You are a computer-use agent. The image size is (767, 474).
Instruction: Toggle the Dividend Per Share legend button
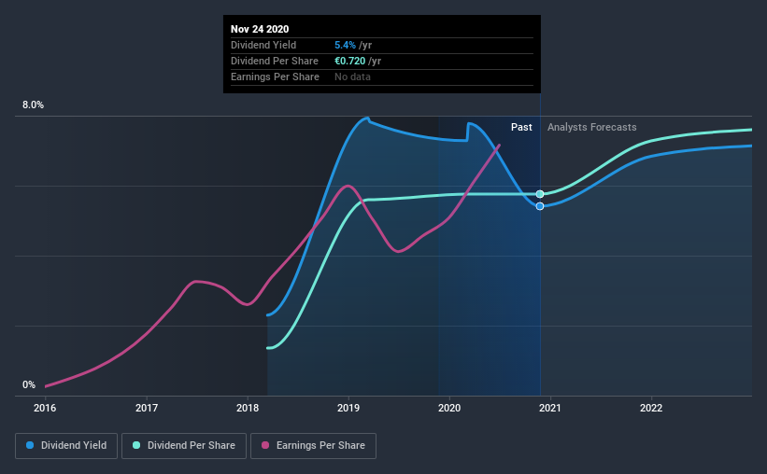coord(184,446)
